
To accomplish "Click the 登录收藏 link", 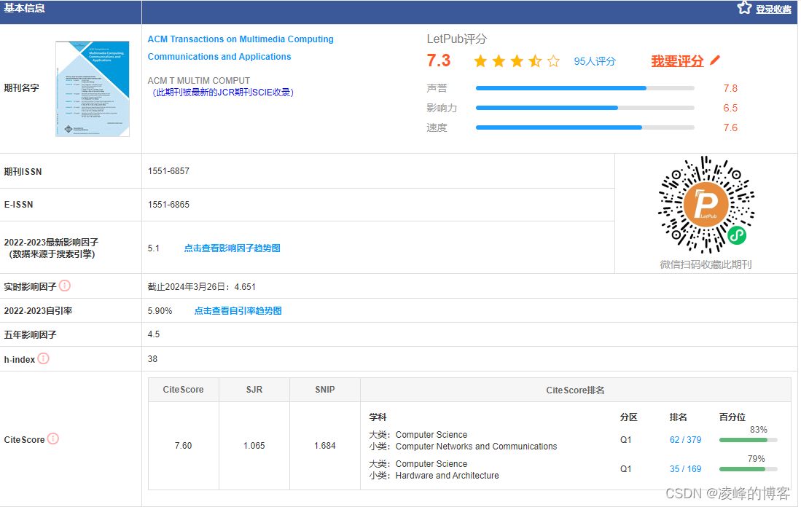I will (773, 9).
